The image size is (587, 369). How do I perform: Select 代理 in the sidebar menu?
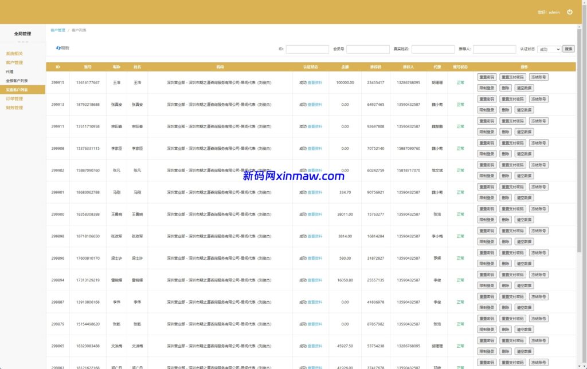pos(10,72)
